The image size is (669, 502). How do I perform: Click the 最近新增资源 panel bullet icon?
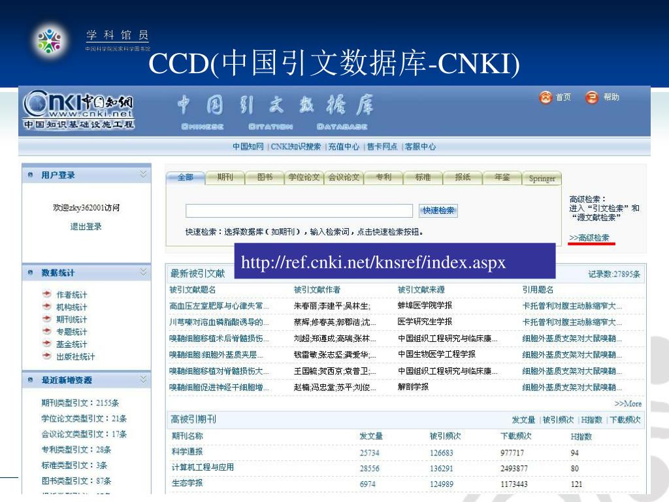30,380
